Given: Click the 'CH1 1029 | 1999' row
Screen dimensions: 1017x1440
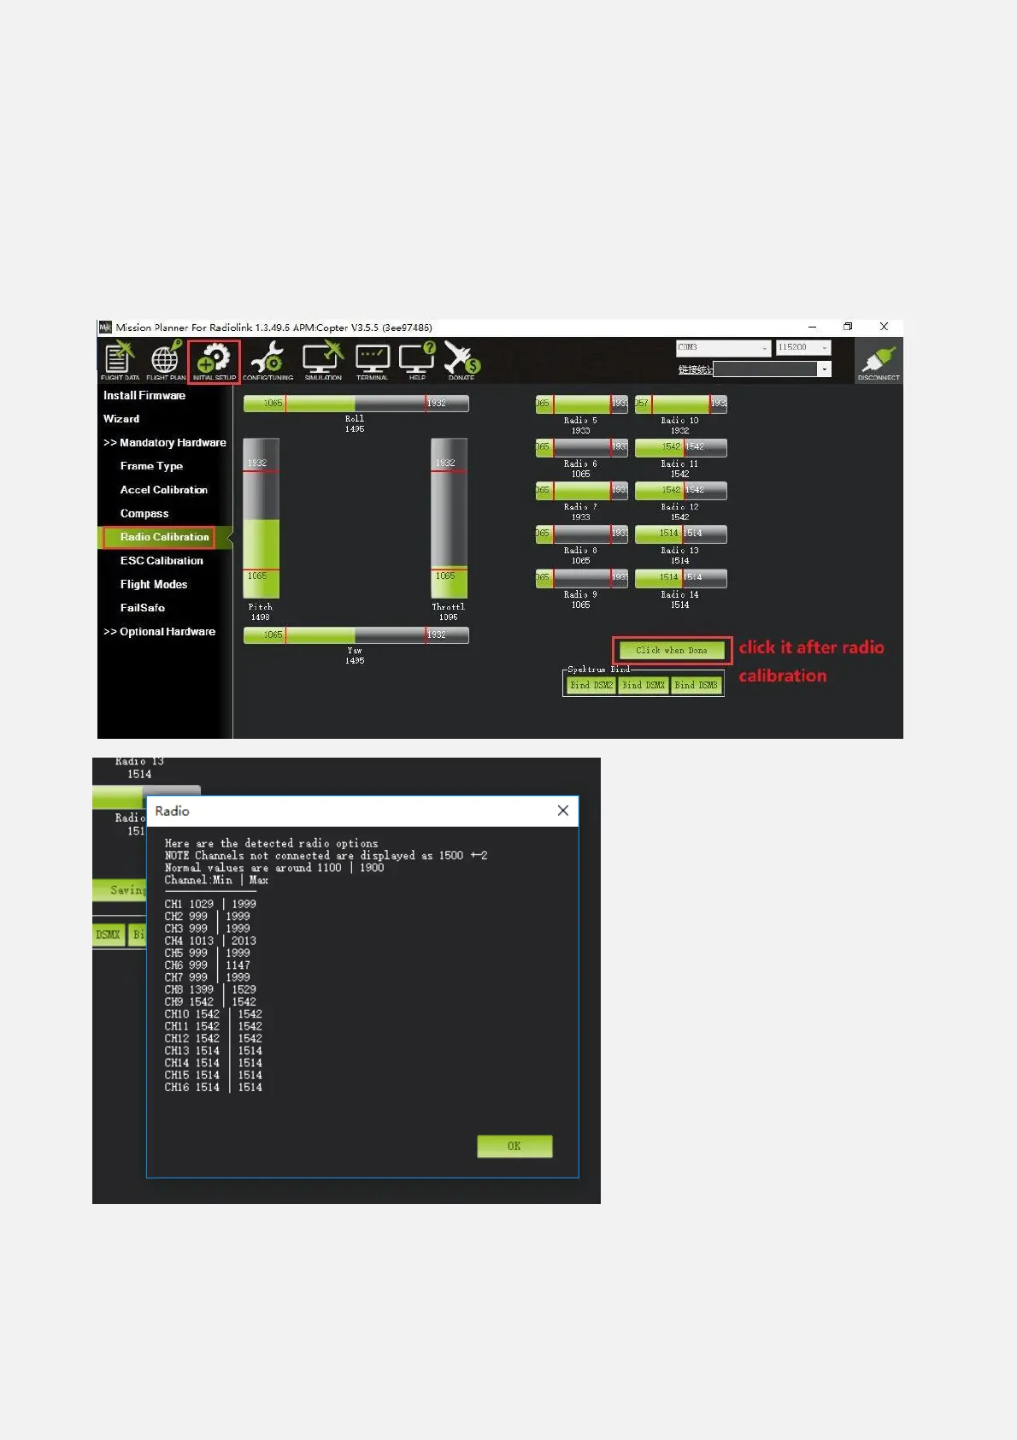Looking at the screenshot, I should tap(210, 904).
